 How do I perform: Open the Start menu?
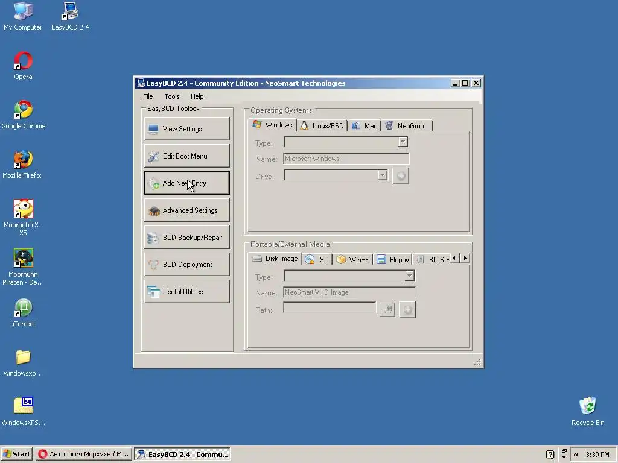pyautogui.click(x=16, y=454)
